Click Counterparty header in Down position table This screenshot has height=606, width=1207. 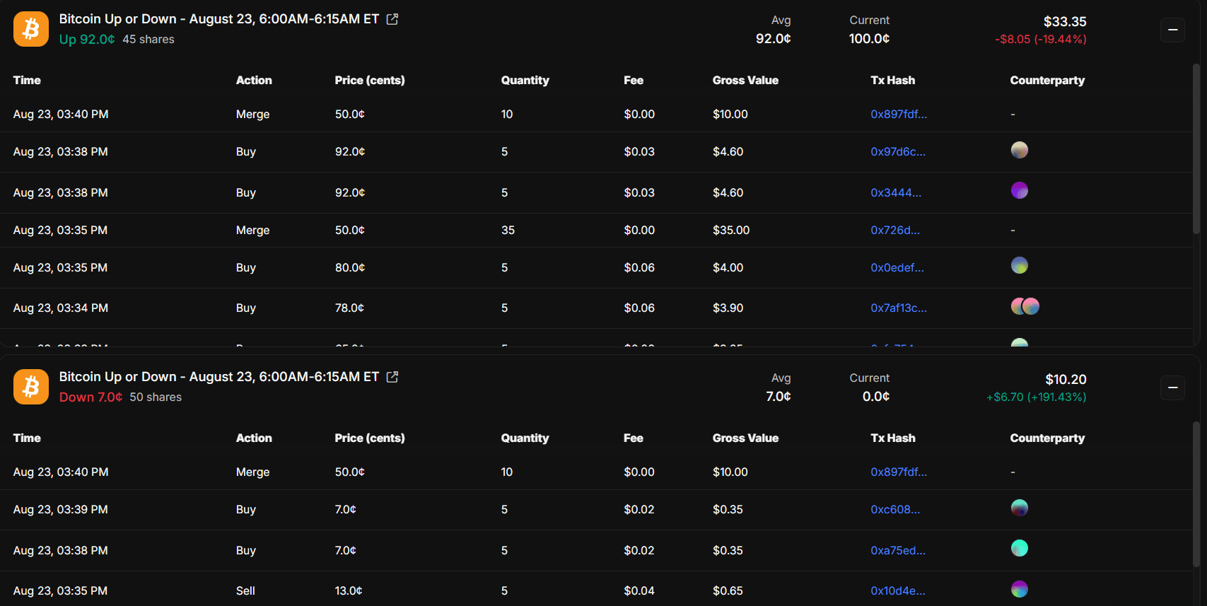1047,438
